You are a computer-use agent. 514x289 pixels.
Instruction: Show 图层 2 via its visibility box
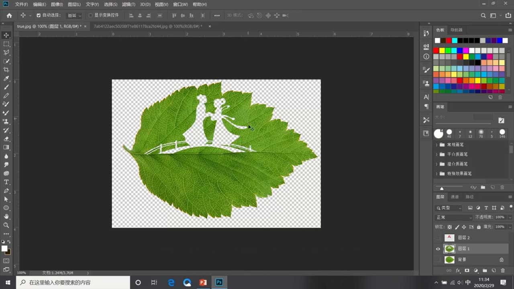click(x=438, y=238)
